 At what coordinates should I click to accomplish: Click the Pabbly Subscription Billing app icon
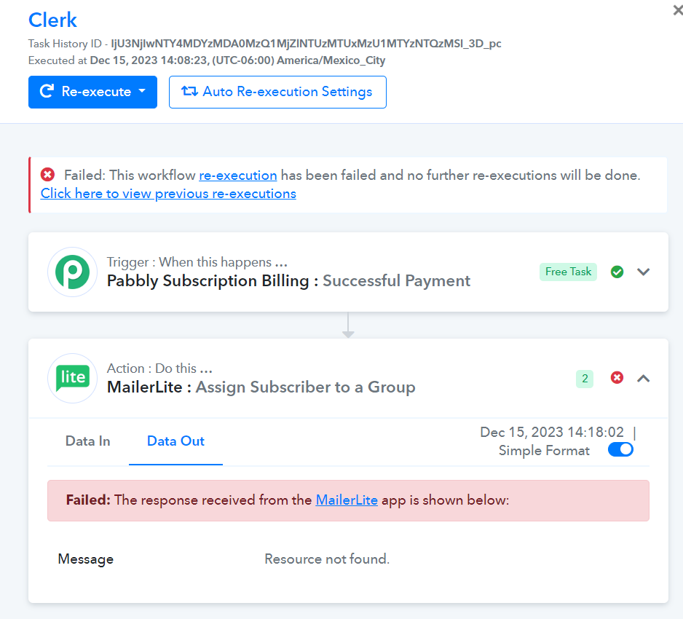(72, 272)
